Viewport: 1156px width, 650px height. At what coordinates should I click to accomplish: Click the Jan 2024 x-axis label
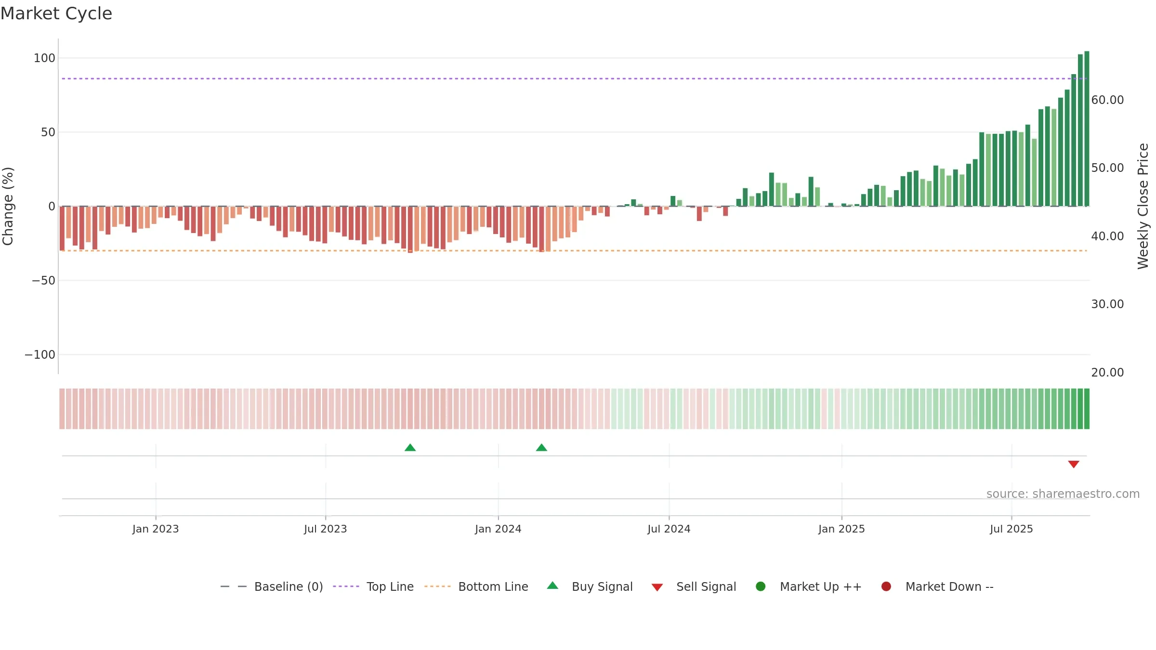pos(498,529)
